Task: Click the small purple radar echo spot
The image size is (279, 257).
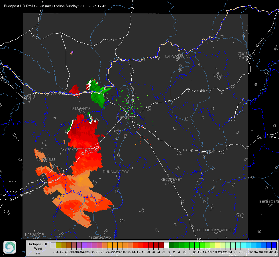Action: point(72,53)
